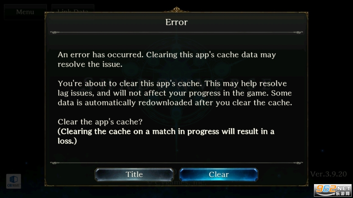The width and height of the screenshot is (353, 198).
Task: Click the CRIWARE logo icon
Action: coord(14,181)
